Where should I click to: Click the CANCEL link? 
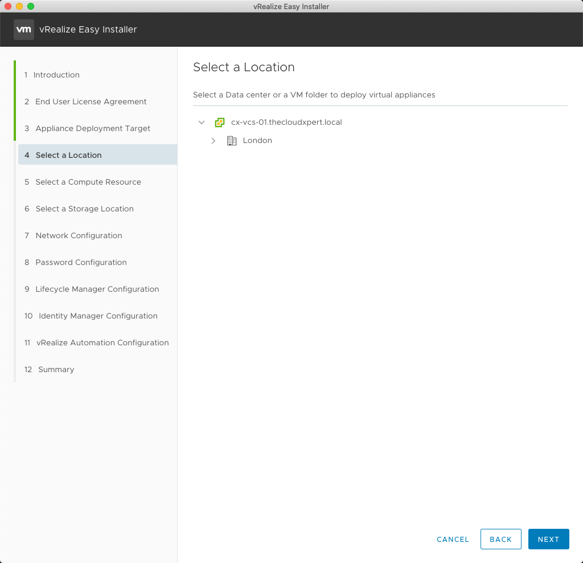453,539
